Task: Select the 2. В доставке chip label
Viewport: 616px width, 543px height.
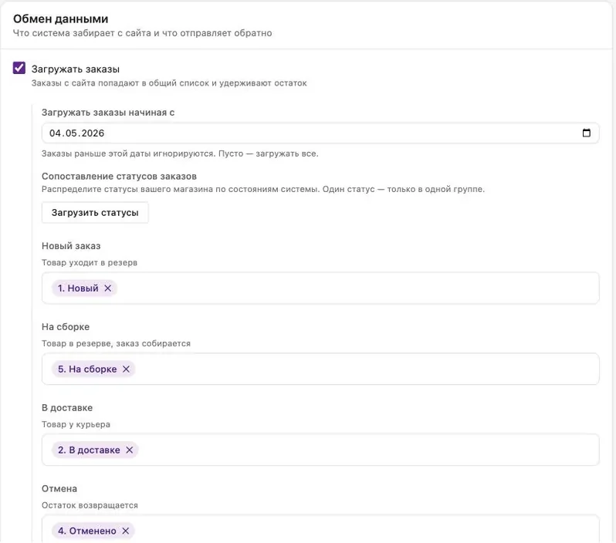Action: coord(89,450)
